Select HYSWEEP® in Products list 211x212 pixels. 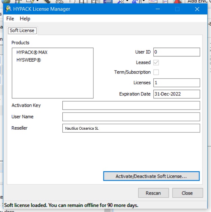pos(29,60)
